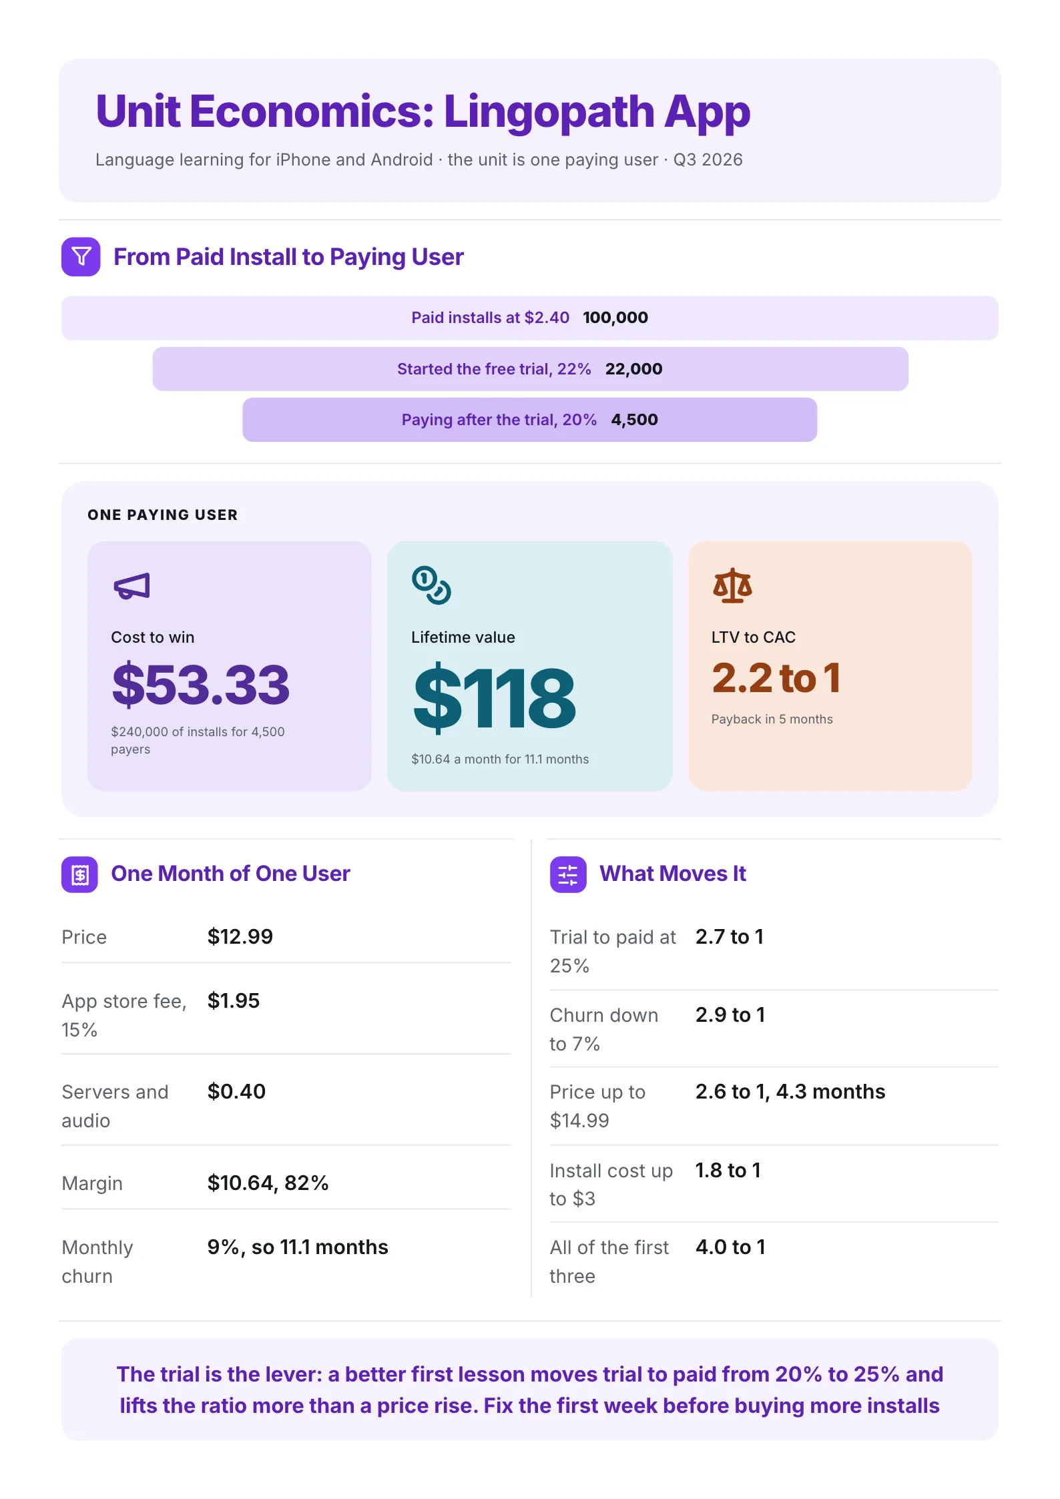Click the coins icon above Lifetime value

click(431, 585)
